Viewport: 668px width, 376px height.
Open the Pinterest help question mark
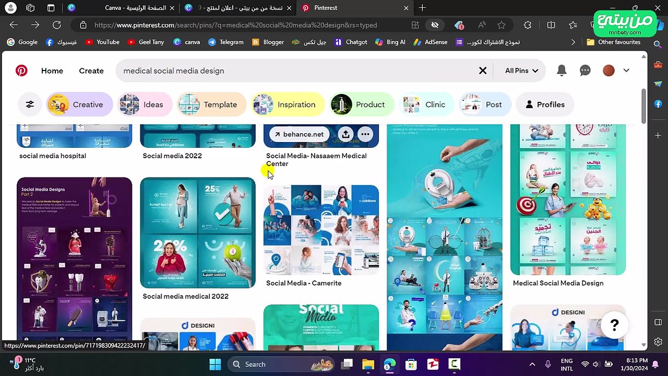tap(615, 325)
